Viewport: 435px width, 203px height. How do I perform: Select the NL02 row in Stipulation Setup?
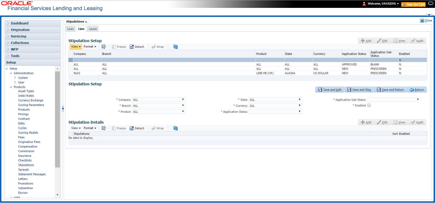click(248, 73)
